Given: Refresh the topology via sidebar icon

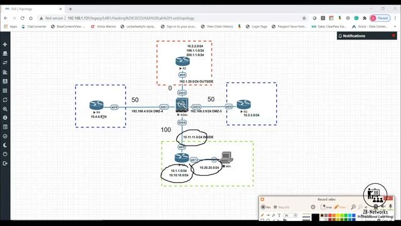Looking at the screenshot, I should [5, 100].
